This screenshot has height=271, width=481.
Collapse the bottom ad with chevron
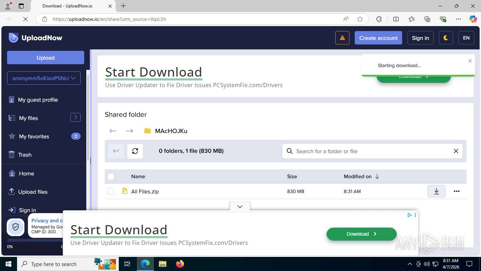coord(240,207)
